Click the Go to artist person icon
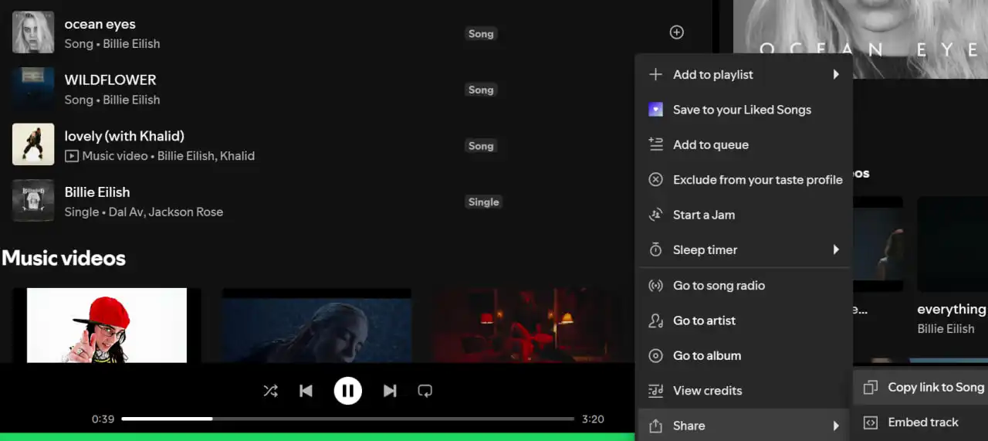 point(655,321)
